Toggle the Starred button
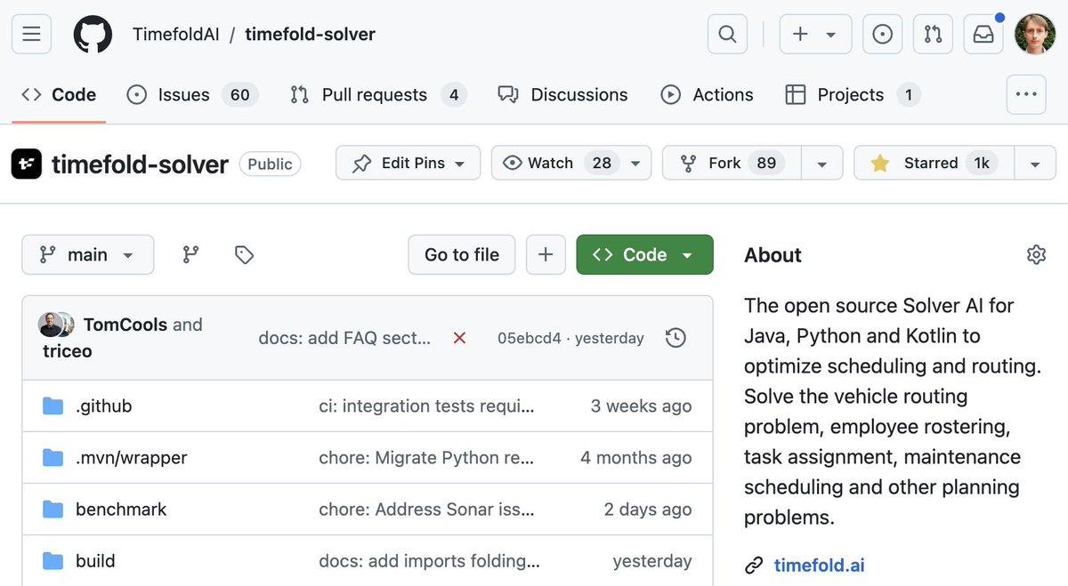1068x586 pixels. pos(934,163)
